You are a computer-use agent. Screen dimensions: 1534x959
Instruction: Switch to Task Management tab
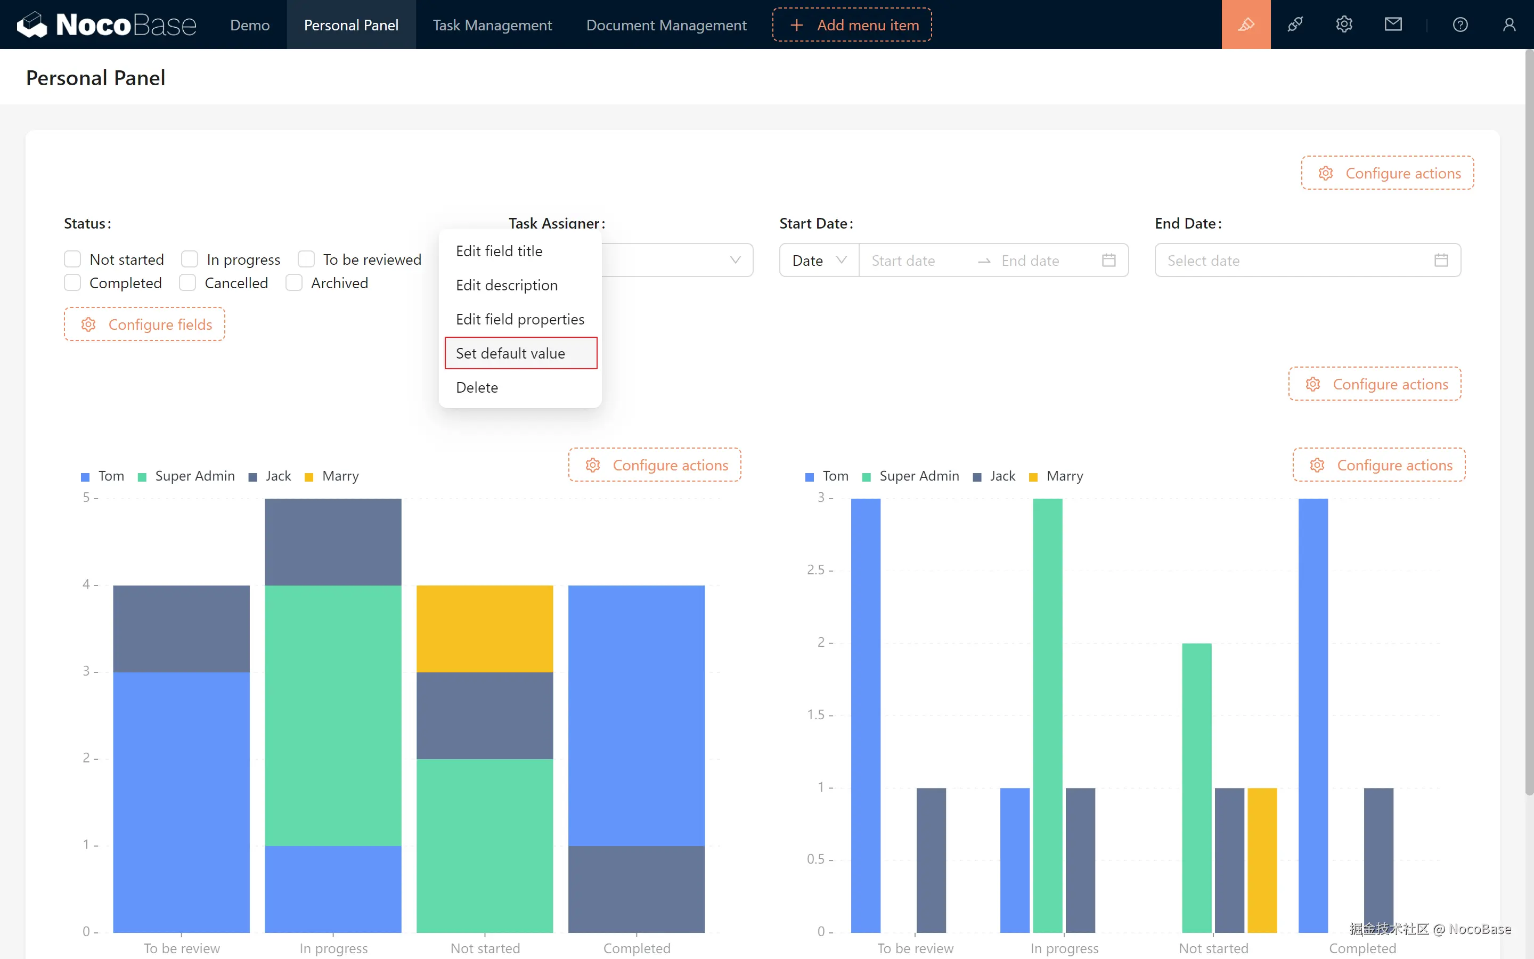[x=492, y=25]
